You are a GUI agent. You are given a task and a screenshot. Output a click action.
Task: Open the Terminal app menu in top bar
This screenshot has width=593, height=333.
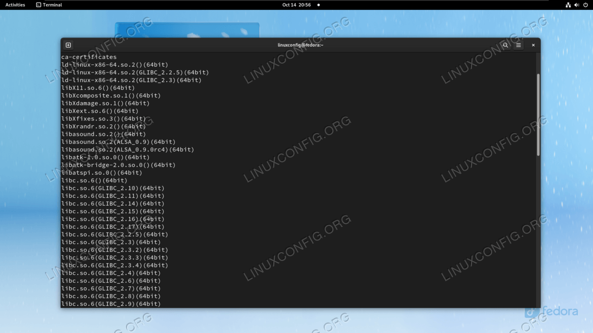pyautogui.click(x=49, y=5)
